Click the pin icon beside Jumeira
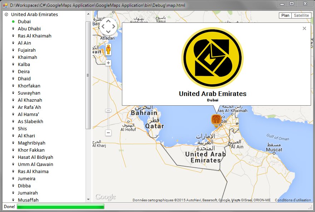315x212 pixels. click(x=13, y=179)
